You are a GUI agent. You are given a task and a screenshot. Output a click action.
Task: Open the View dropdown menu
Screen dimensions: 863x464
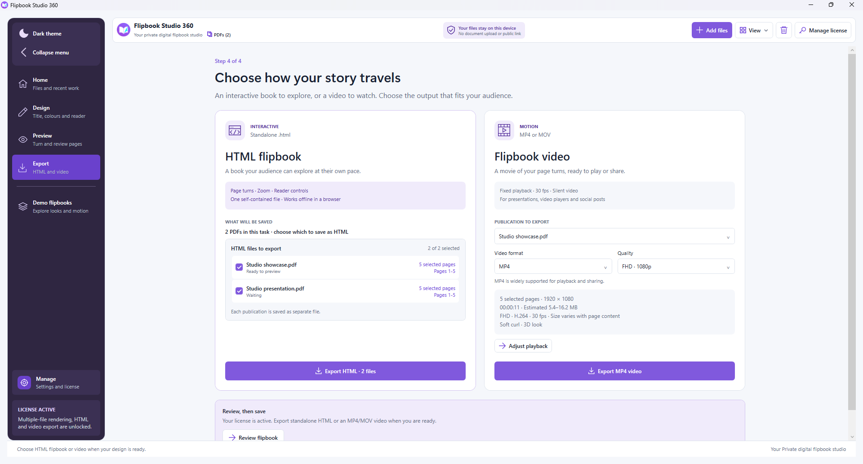[x=754, y=30]
